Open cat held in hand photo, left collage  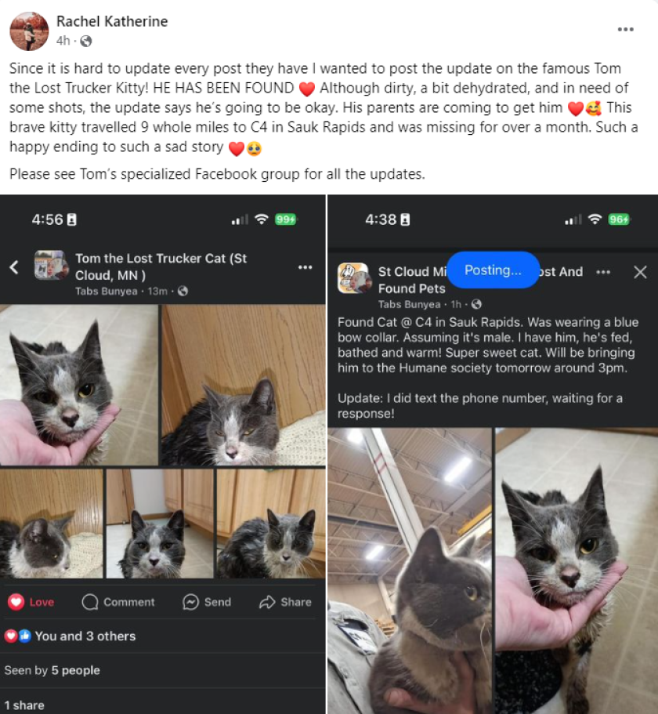click(79, 385)
